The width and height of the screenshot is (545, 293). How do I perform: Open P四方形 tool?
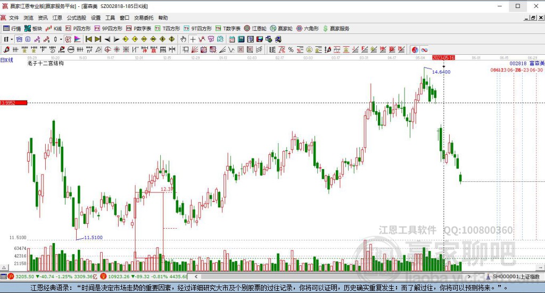pyautogui.click(x=78, y=29)
